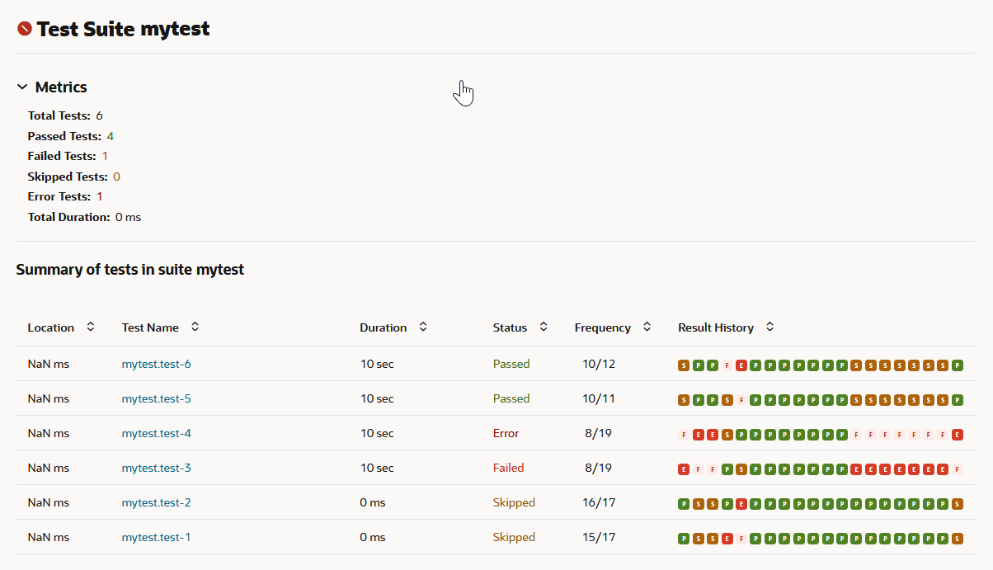Click the pink F badge in mytest.test-1 history

coord(741,539)
